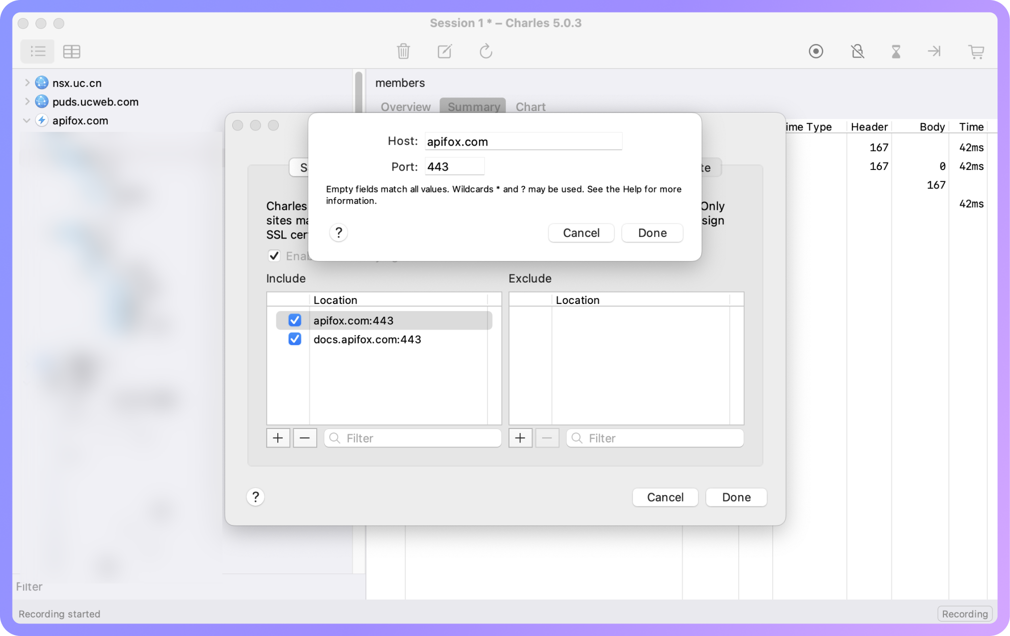Click the refresh repeat icon
This screenshot has height=636, width=1010.
pyautogui.click(x=485, y=51)
